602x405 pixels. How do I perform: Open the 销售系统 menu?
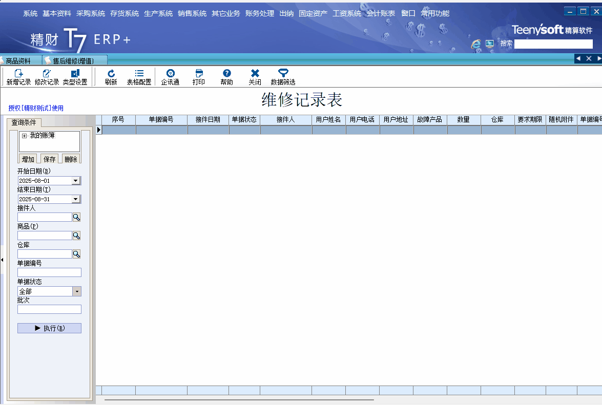[x=192, y=13]
